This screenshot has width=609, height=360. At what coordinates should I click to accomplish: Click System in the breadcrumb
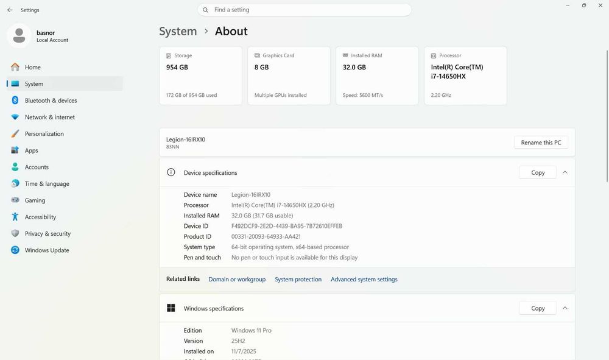[x=178, y=31]
